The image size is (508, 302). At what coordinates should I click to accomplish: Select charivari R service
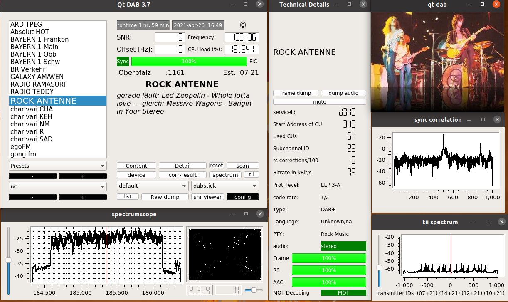click(58, 132)
